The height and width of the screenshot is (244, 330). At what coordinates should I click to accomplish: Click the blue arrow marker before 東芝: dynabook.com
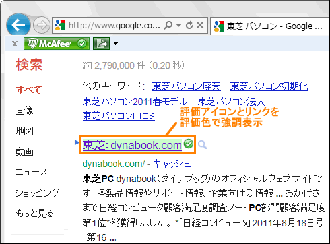(x=77, y=142)
